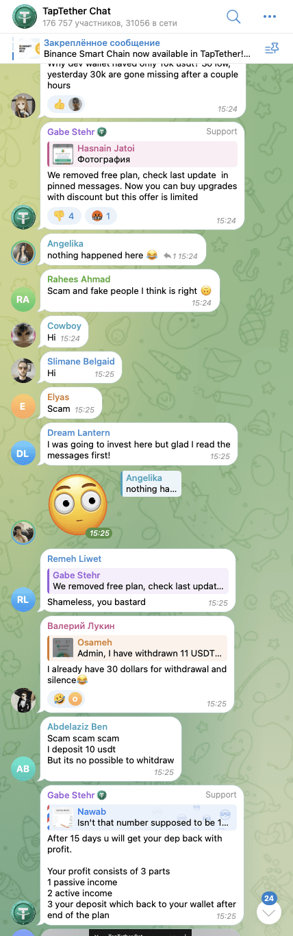Click Elyas's orange E avatar
The image size is (293, 936).
click(23, 406)
